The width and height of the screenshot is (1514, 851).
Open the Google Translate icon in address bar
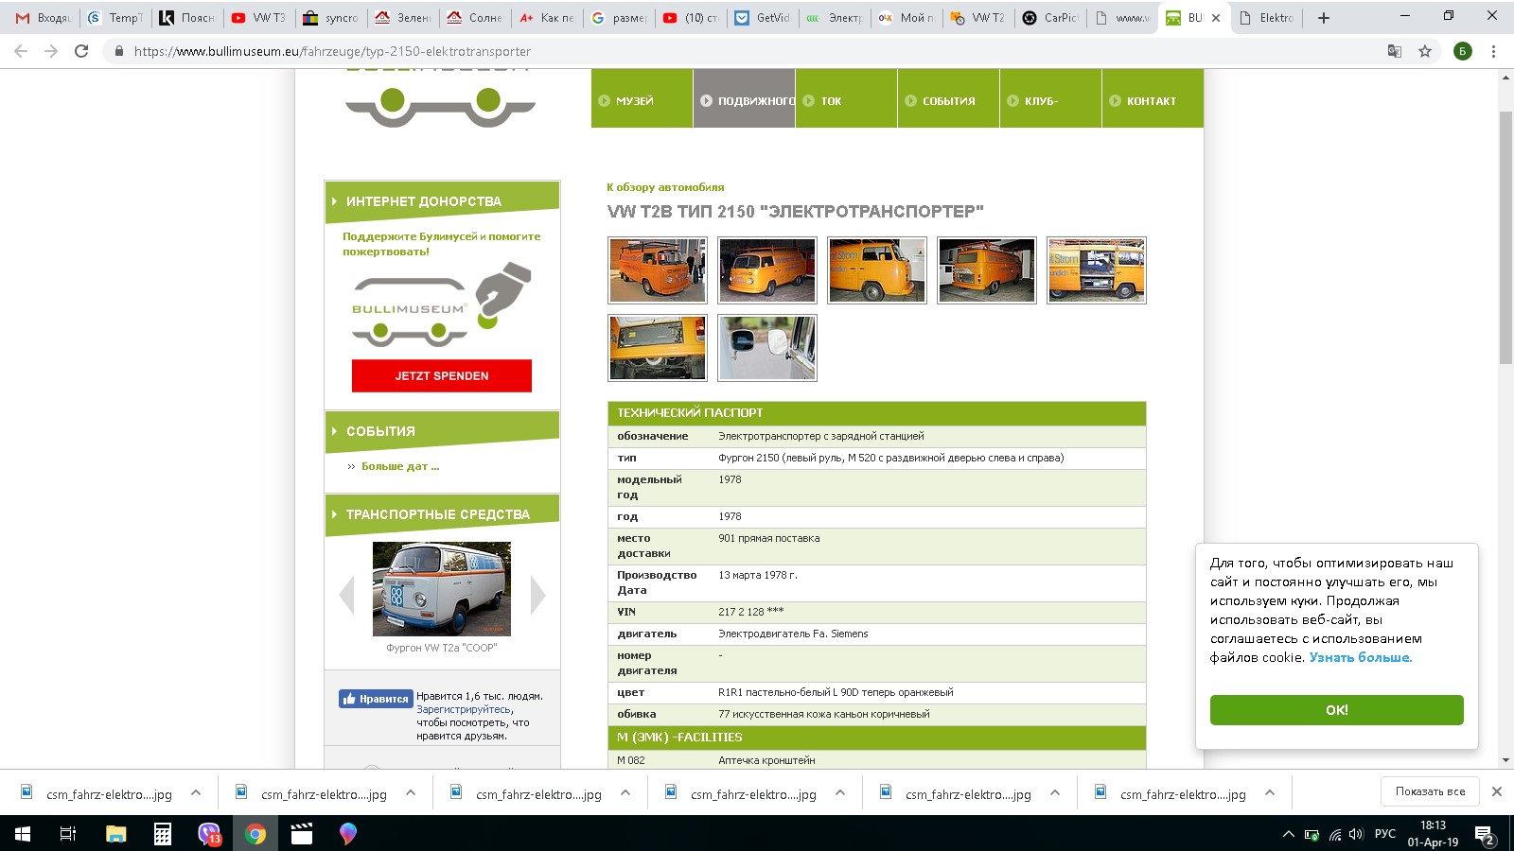tap(1394, 51)
